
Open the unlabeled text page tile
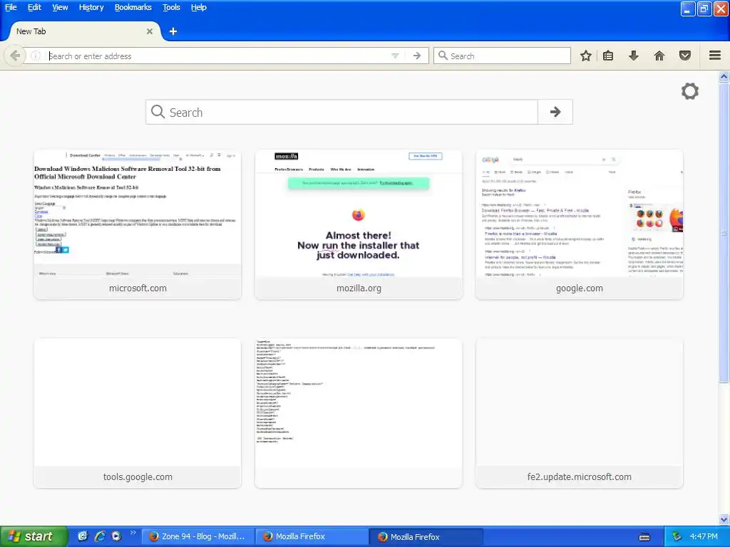359,413
